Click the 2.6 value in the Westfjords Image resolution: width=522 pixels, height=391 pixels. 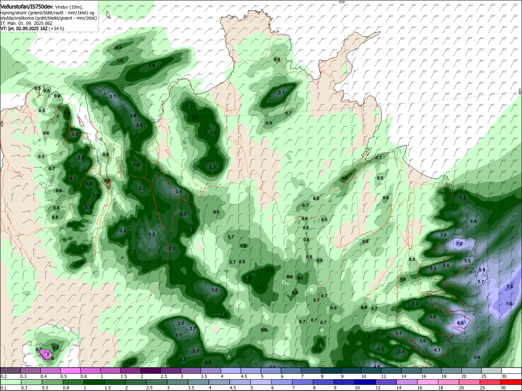(x=80, y=158)
